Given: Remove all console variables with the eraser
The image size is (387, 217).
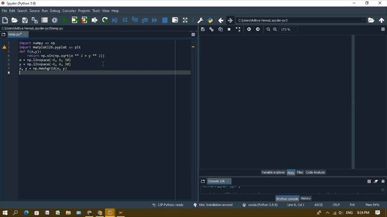Looking at the screenshot, I should point(376,181).
